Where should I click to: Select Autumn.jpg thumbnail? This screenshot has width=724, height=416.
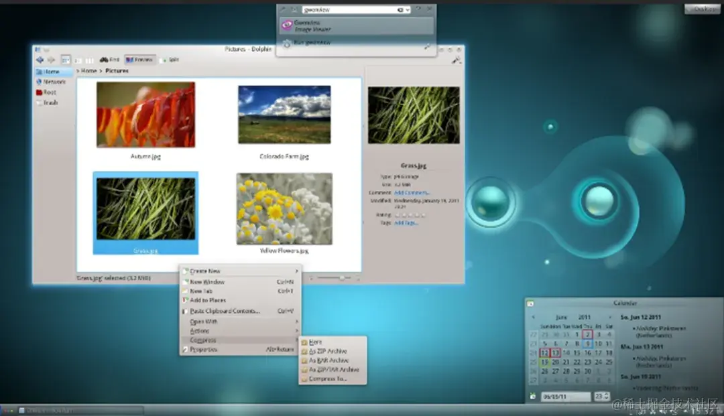(x=146, y=115)
